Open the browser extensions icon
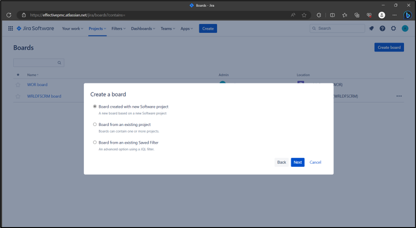 (x=319, y=15)
